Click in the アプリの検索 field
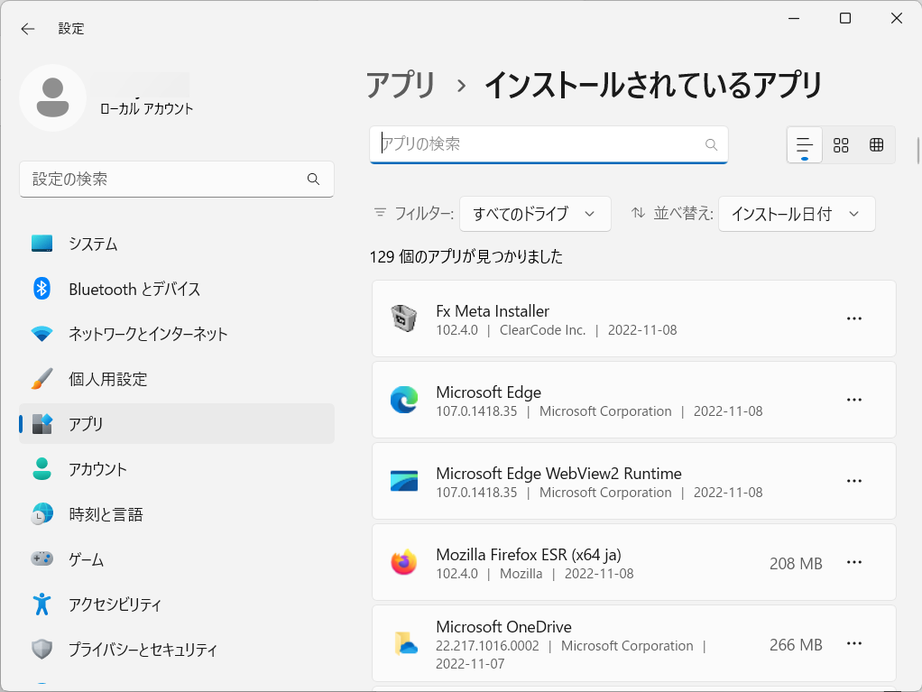 (549, 144)
